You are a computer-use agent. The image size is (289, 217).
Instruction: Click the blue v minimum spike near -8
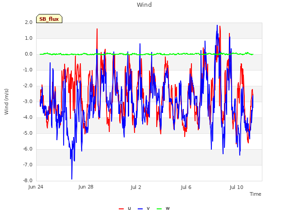point(72,179)
